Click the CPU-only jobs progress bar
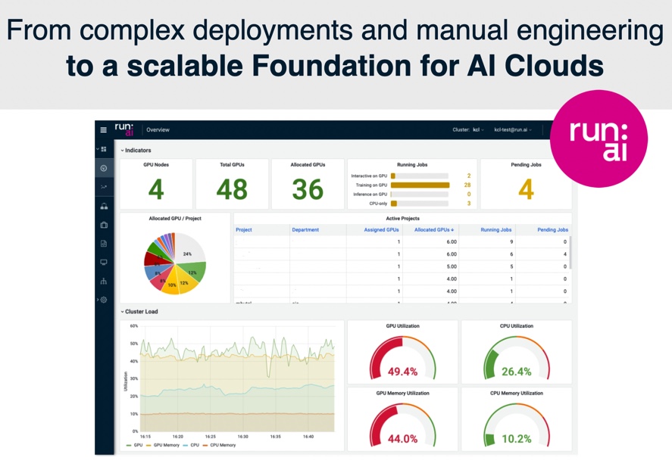The height and width of the screenshot is (473, 672). 420,204
